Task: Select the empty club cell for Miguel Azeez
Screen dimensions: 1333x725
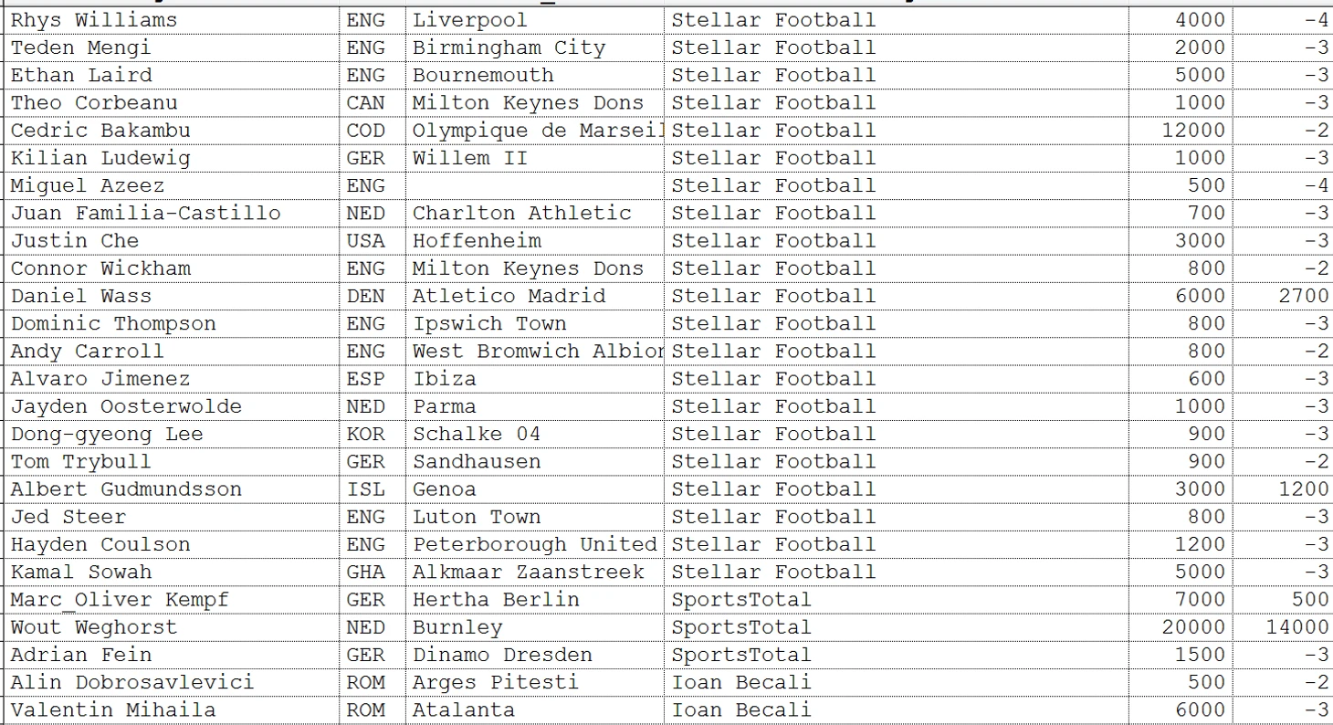Action: pos(535,185)
